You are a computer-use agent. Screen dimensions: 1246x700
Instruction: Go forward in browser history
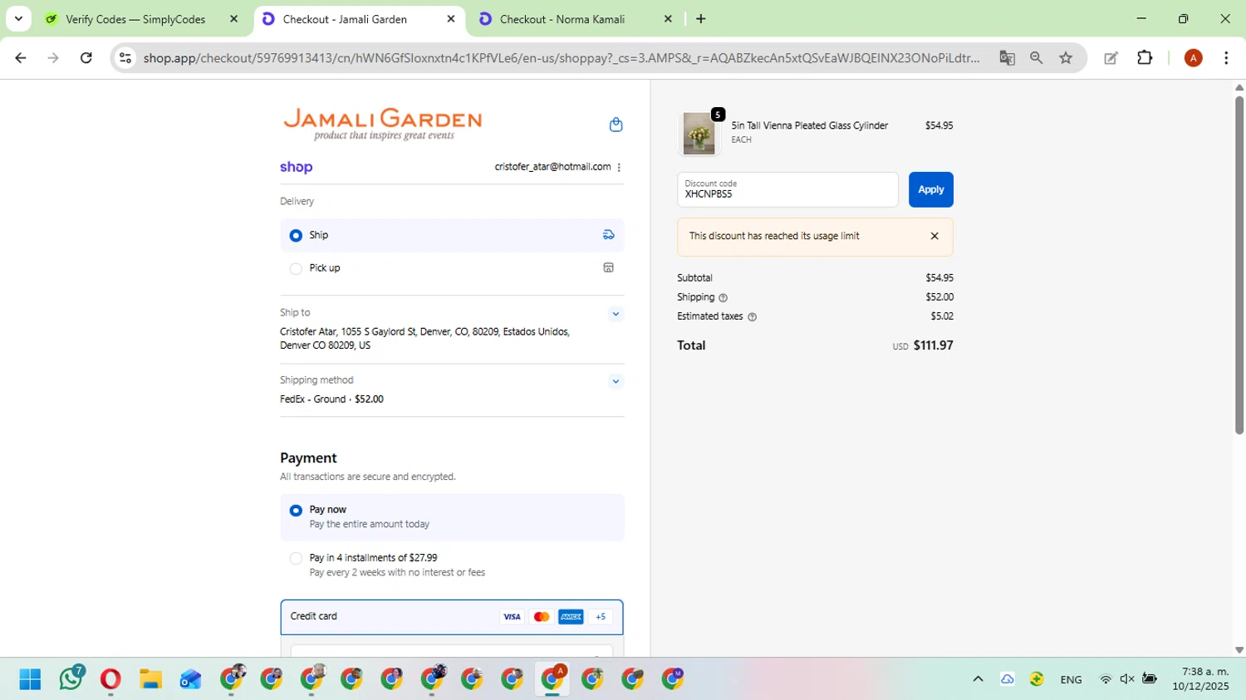[x=53, y=57]
